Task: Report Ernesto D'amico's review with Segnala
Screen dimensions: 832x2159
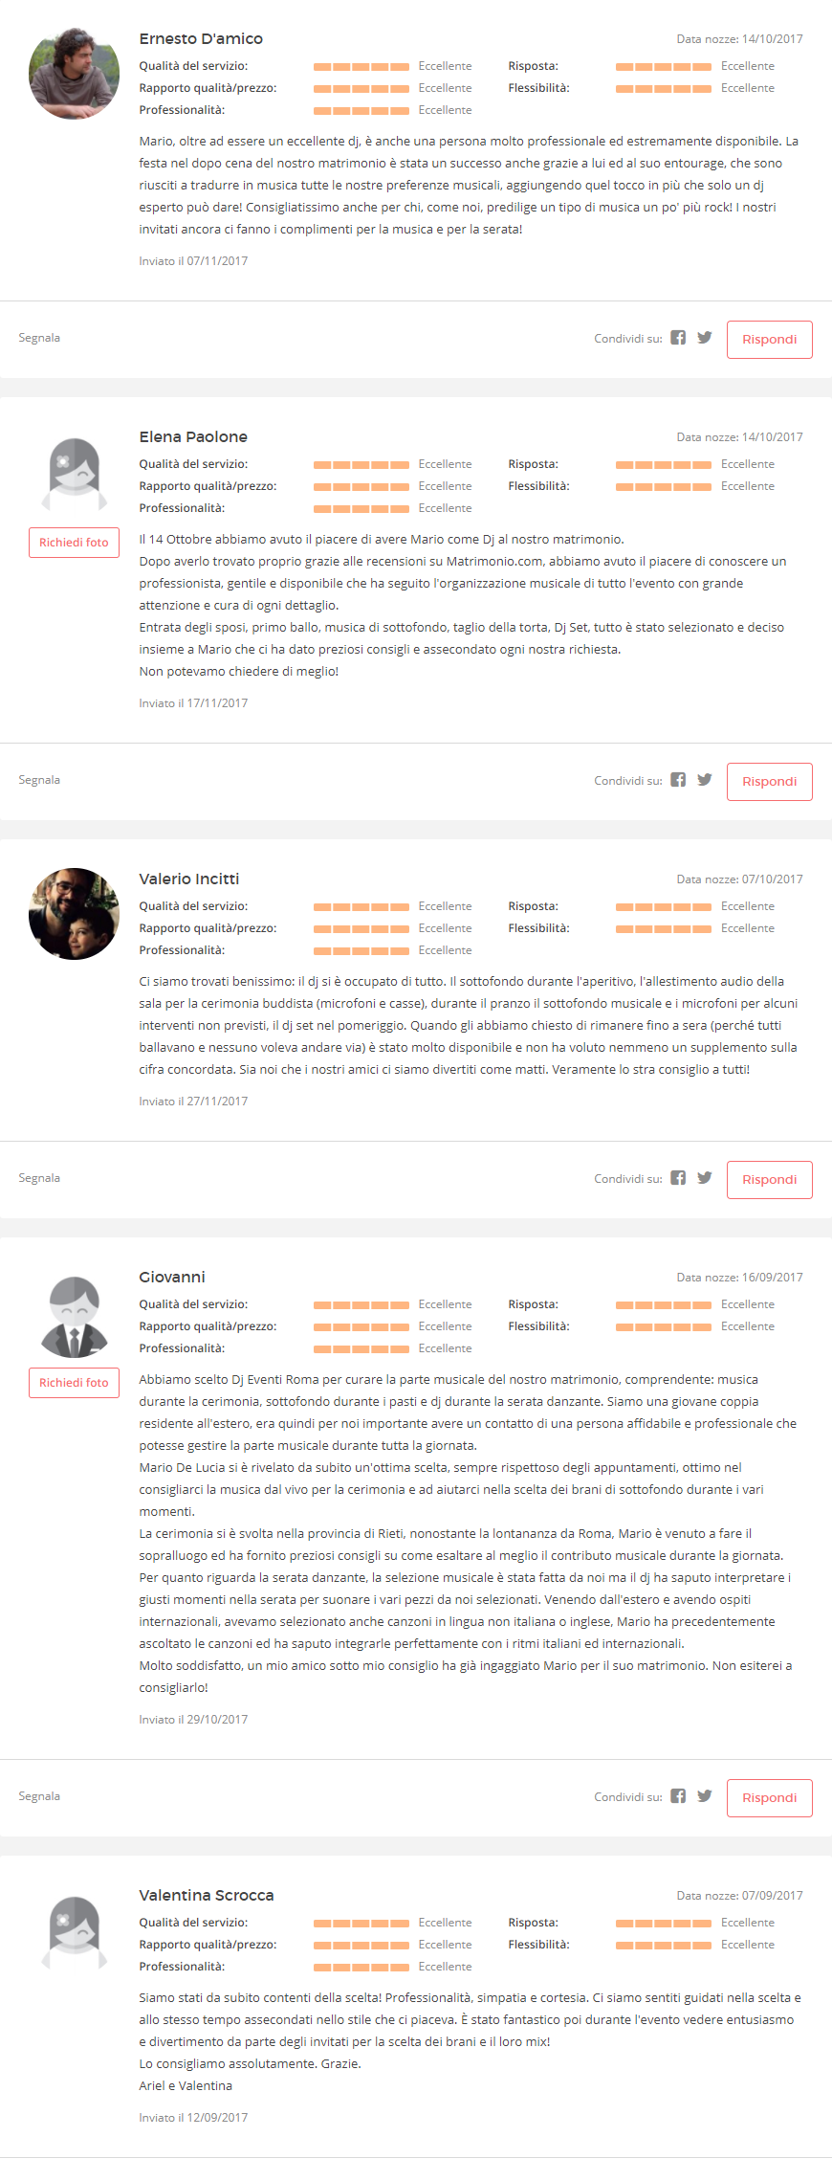Action: (x=39, y=338)
